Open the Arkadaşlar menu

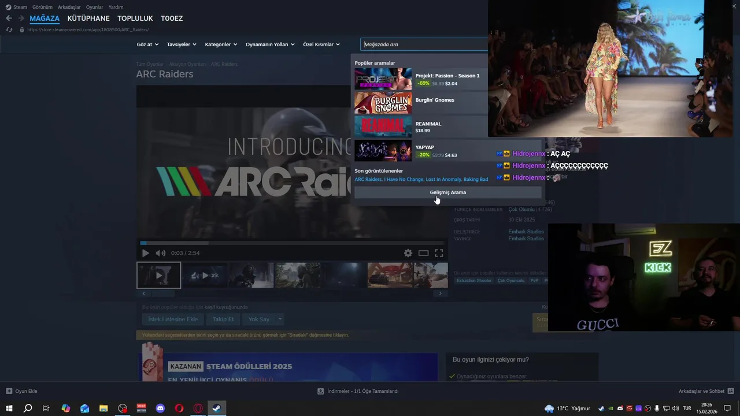[x=69, y=7]
